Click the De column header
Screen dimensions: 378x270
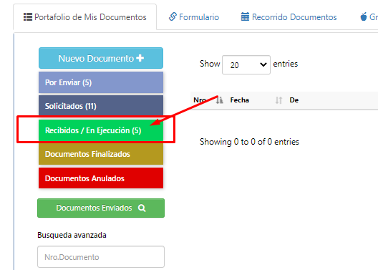pos(294,100)
